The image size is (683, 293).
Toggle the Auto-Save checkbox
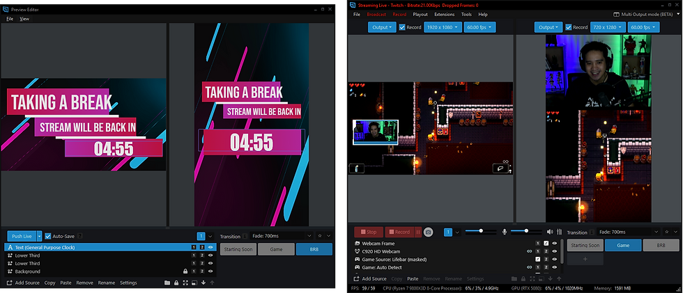click(48, 236)
